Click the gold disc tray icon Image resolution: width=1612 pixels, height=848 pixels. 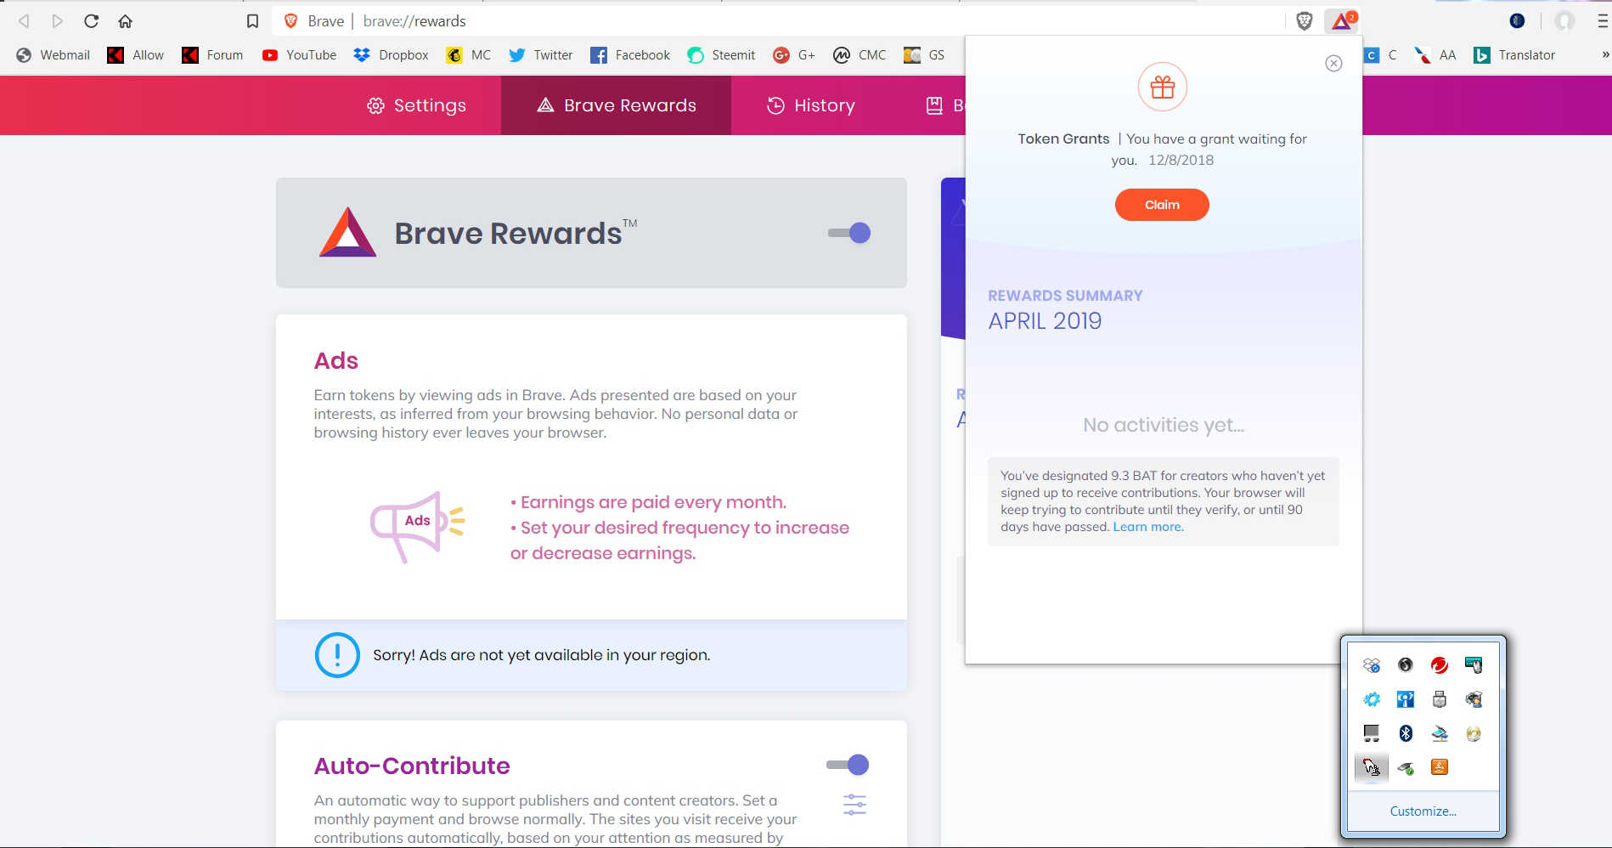(1474, 733)
